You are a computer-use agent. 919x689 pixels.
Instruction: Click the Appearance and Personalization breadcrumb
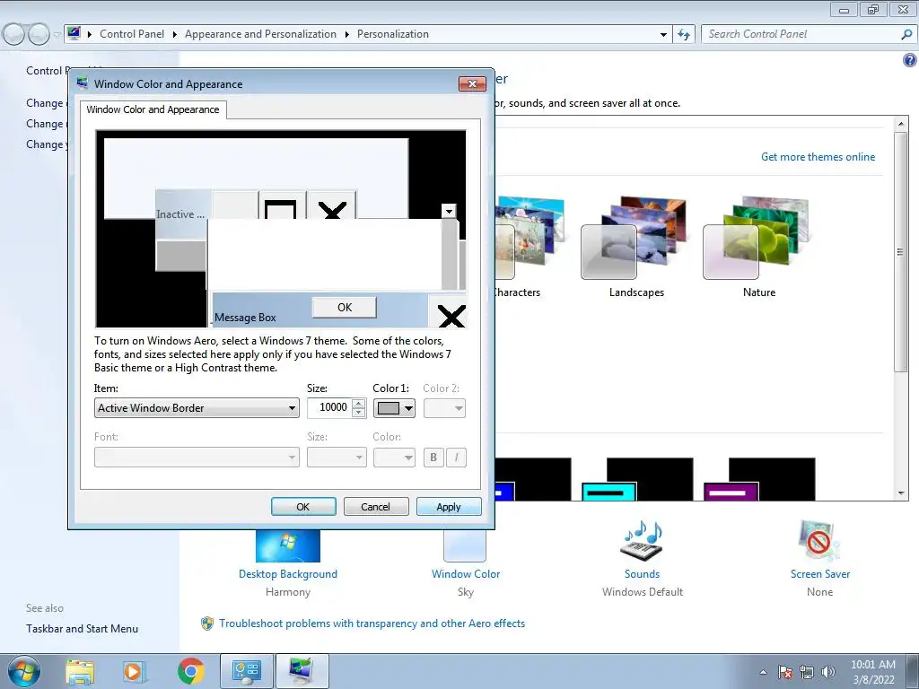(x=260, y=34)
